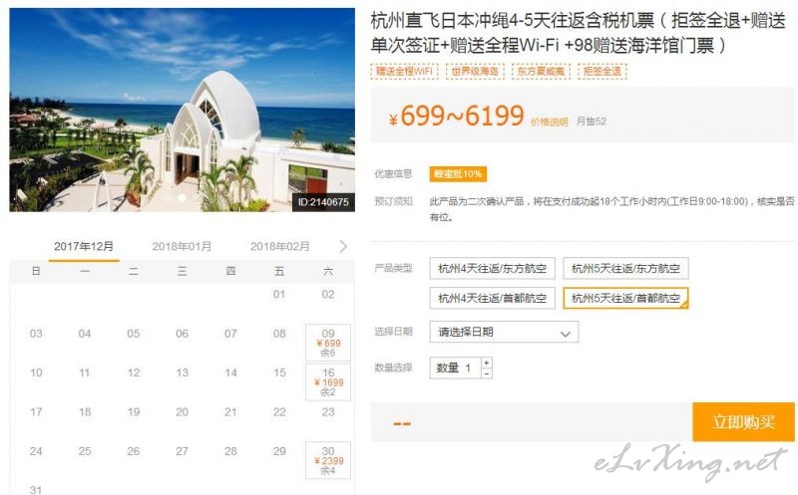Open the Okinawa chapel product photo
Screen dimensions: 798x495
183,110
